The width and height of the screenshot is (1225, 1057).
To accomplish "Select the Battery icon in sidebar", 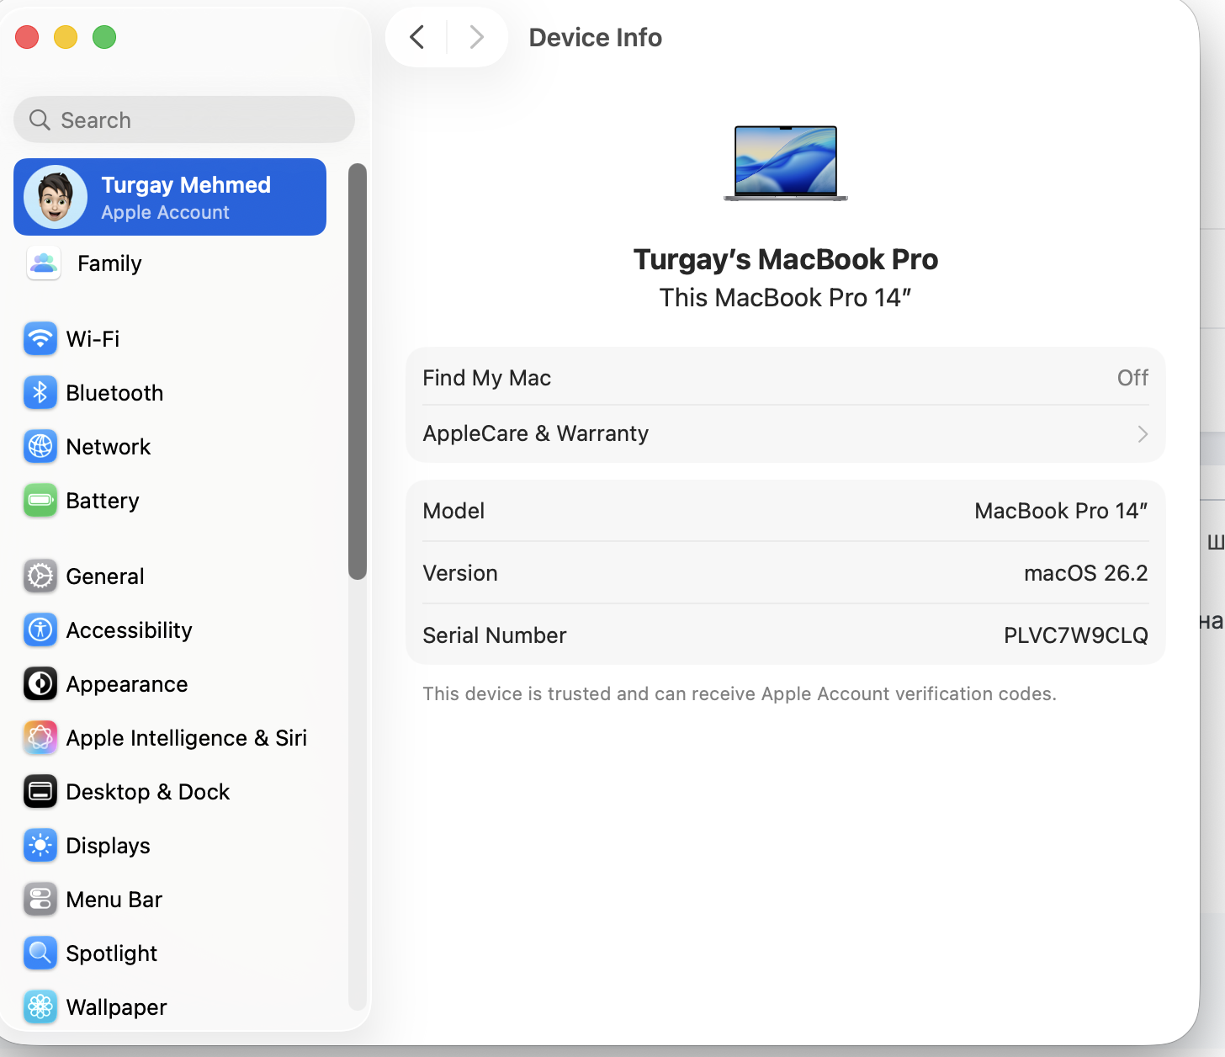I will pyautogui.click(x=40, y=501).
